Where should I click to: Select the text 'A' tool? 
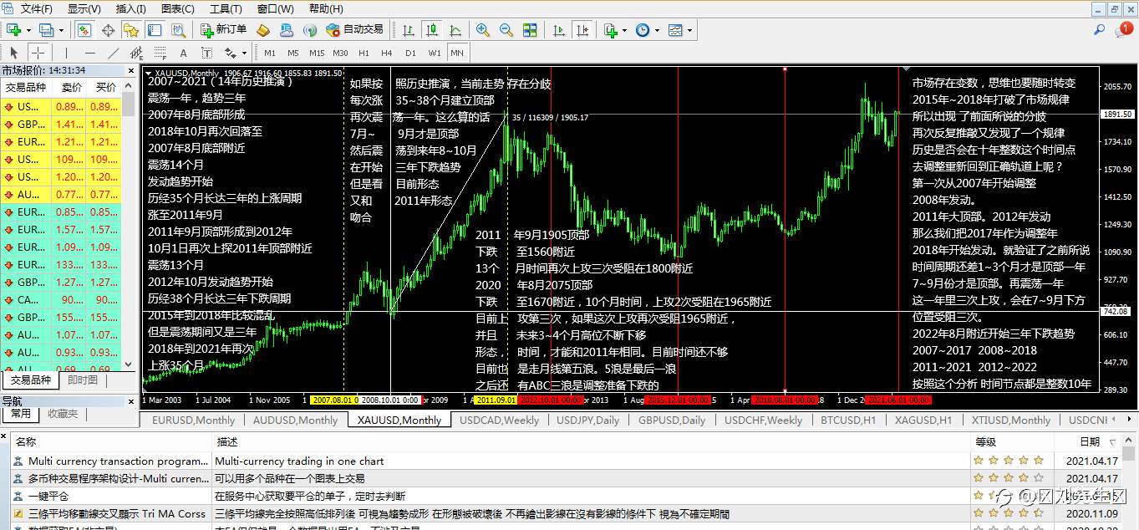(x=182, y=52)
